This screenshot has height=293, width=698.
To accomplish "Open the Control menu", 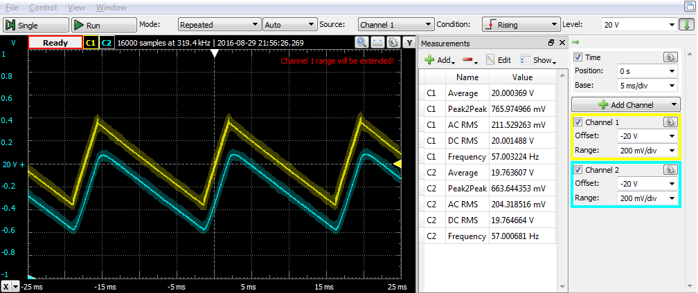I will 43,8.
